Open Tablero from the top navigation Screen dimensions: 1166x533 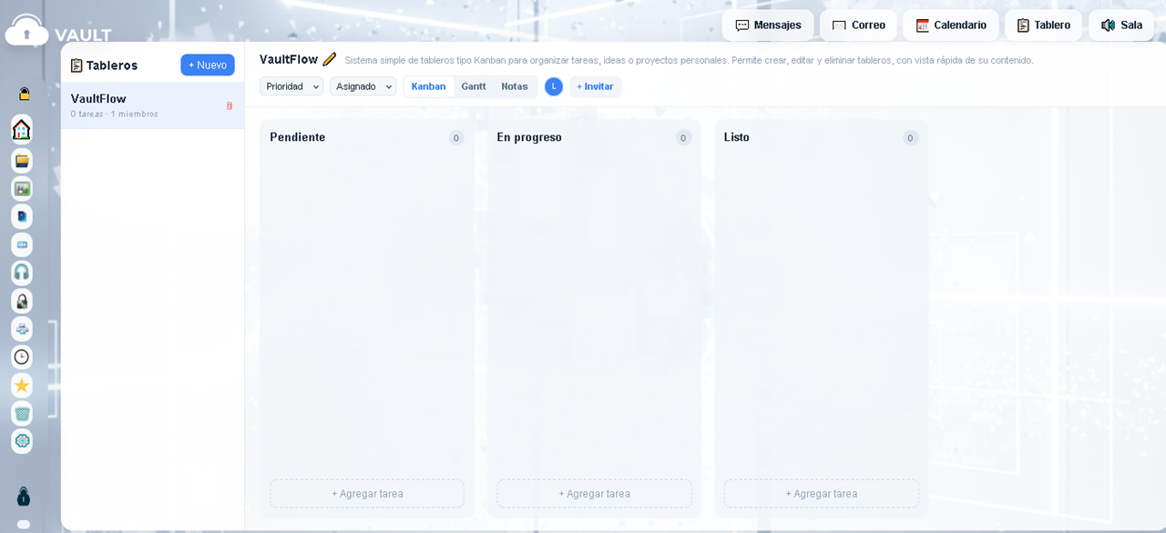pos(1043,25)
